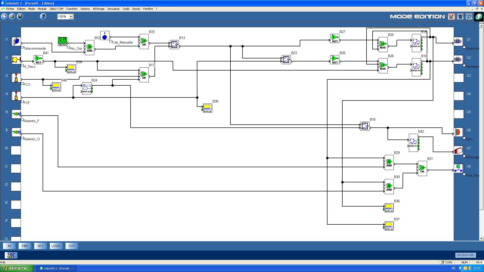
Task: Toggle the Ralentis_F label checkbox
Action: coord(22,120)
